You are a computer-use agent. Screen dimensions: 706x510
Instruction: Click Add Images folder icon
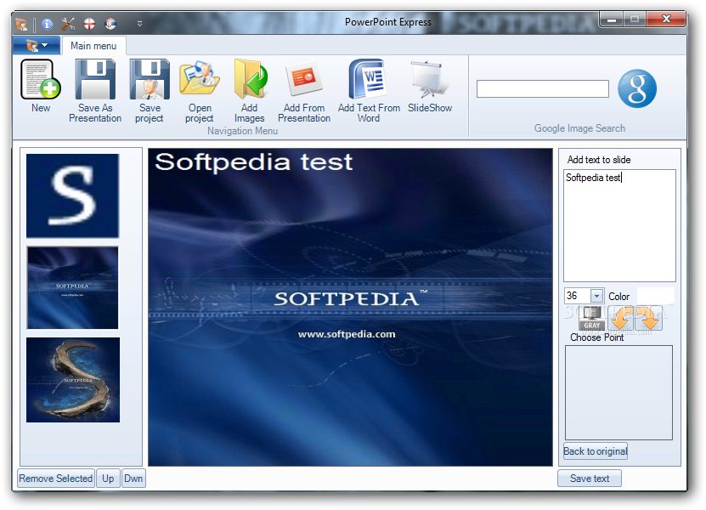pyautogui.click(x=251, y=79)
